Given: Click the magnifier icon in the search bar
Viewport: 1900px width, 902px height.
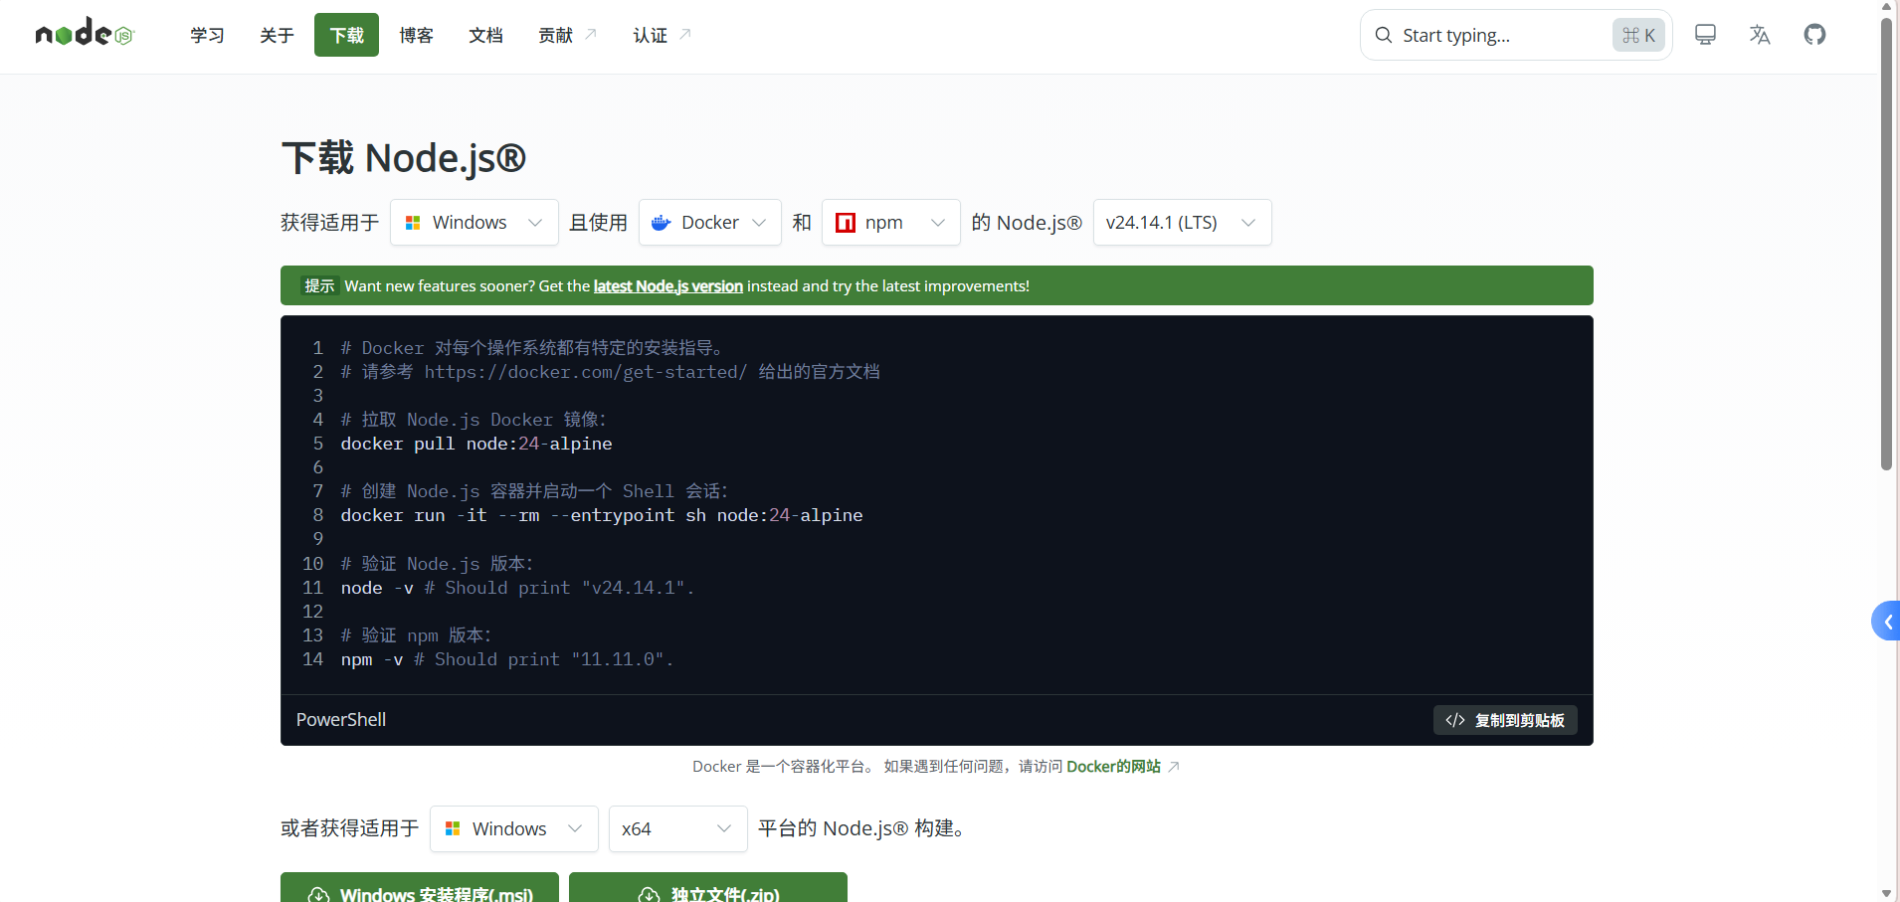Looking at the screenshot, I should click(x=1383, y=36).
